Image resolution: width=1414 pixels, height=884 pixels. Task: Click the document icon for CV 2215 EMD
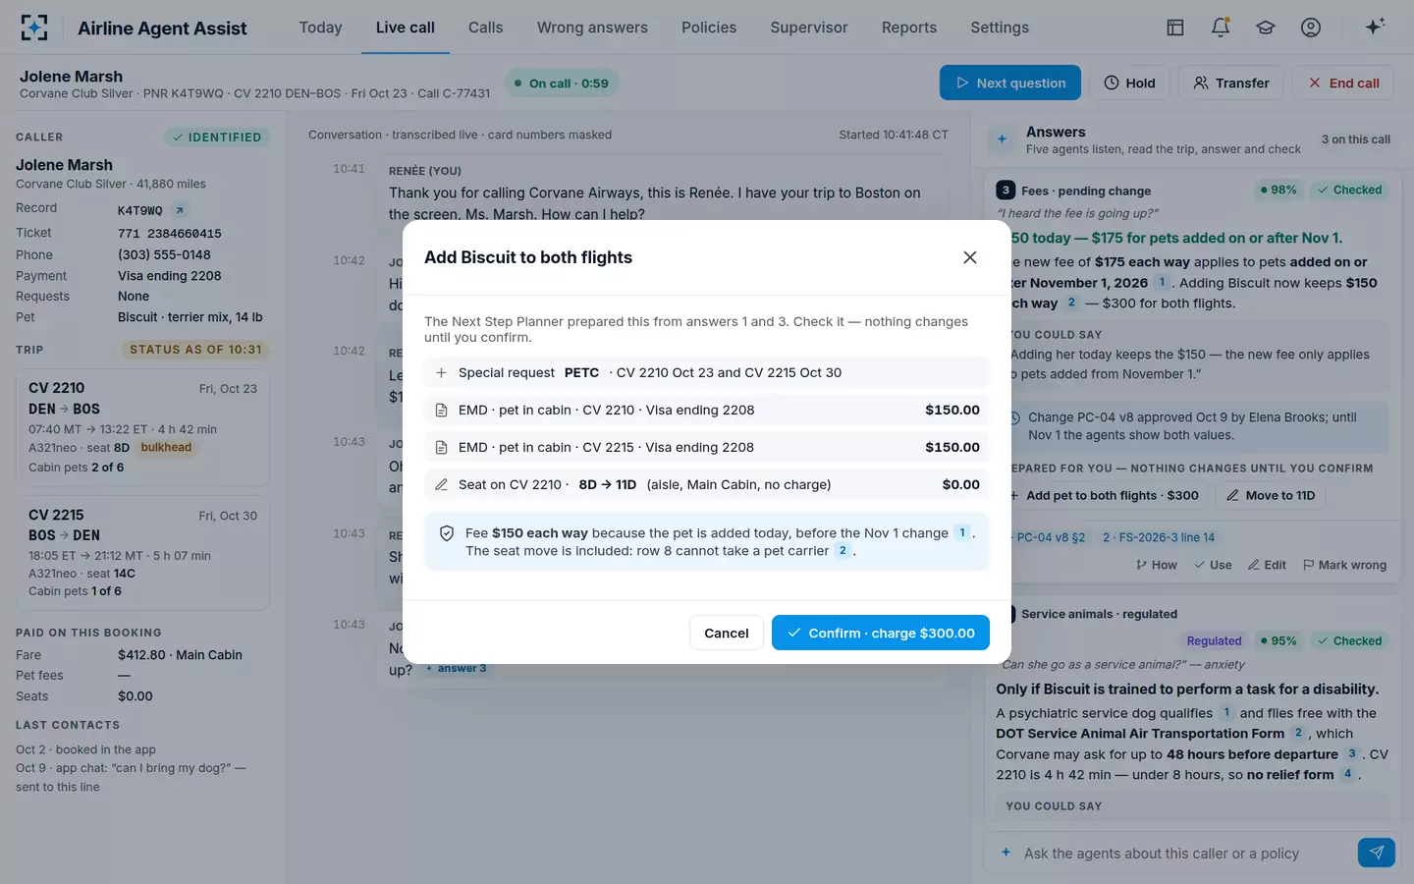442,447
